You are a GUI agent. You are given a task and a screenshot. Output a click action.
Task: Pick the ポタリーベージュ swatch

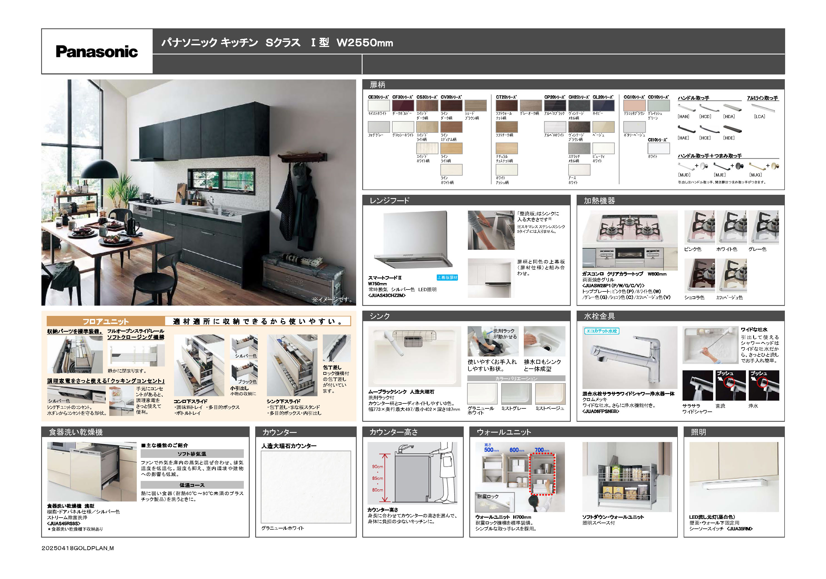[635, 127]
